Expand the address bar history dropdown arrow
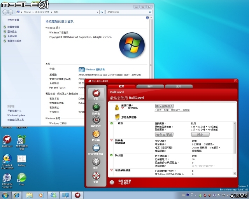 pyautogui.click(x=97, y=12)
